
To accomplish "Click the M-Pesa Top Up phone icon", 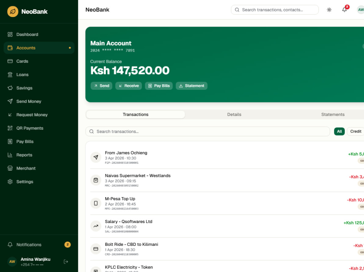I will [x=96, y=203].
